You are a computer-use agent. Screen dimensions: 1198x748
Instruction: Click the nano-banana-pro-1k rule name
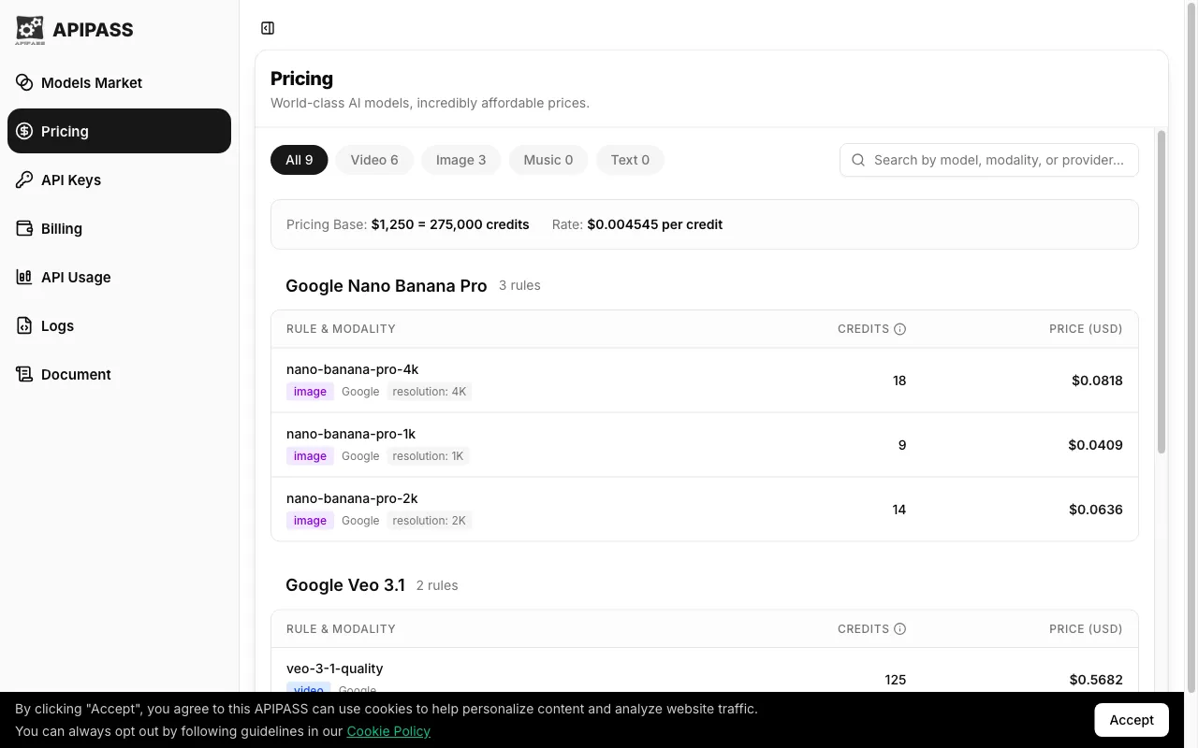click(351, 434)
